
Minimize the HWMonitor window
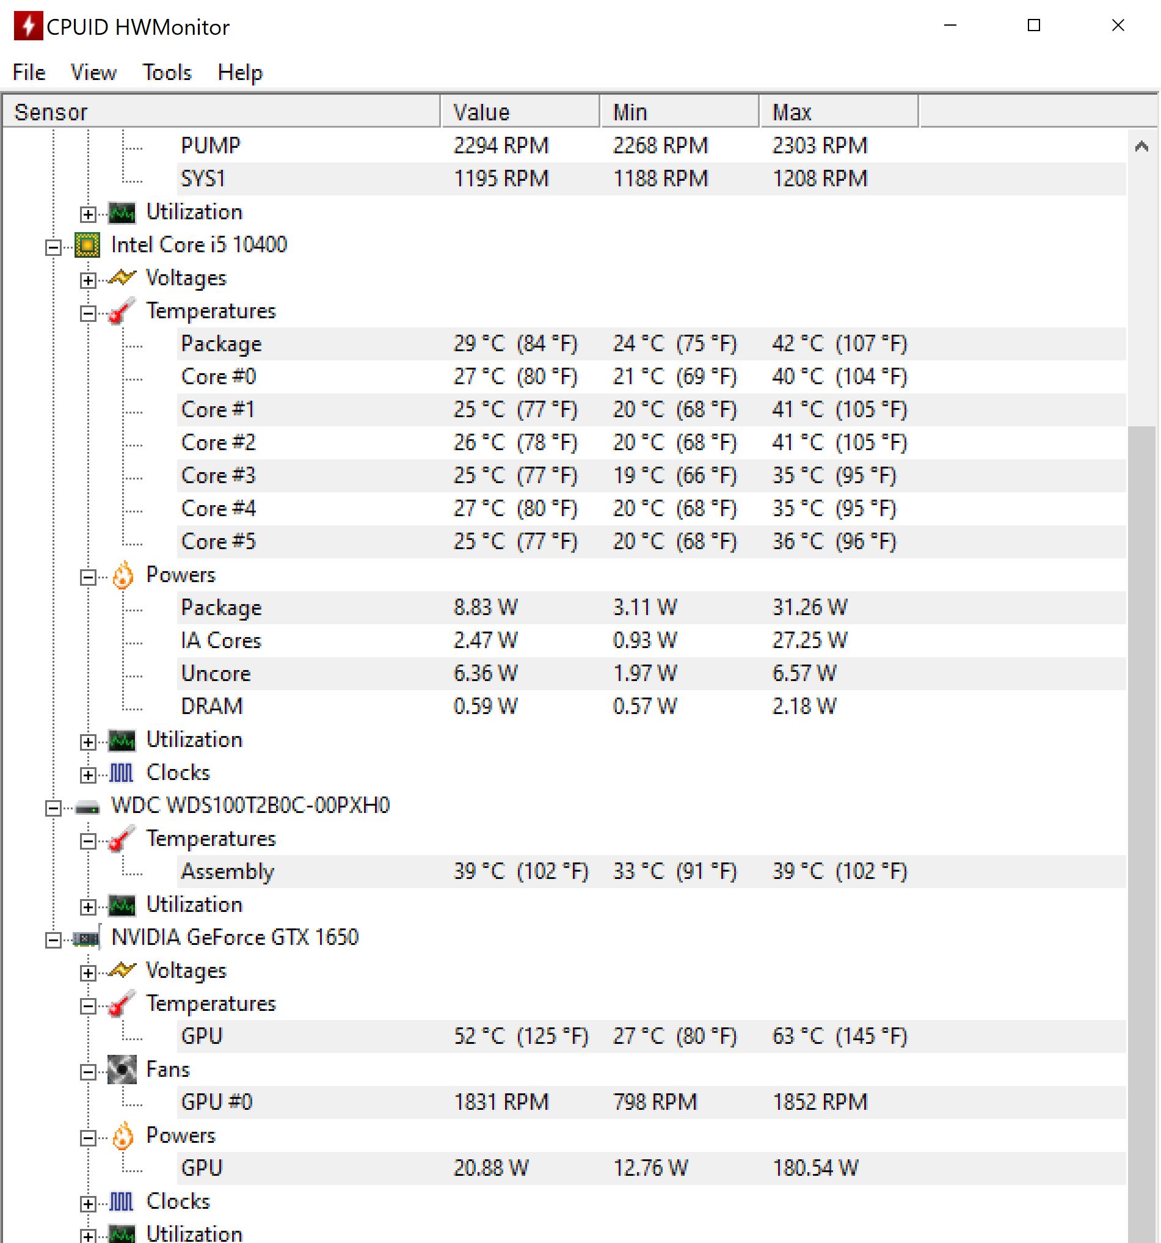tap(951, 26)
